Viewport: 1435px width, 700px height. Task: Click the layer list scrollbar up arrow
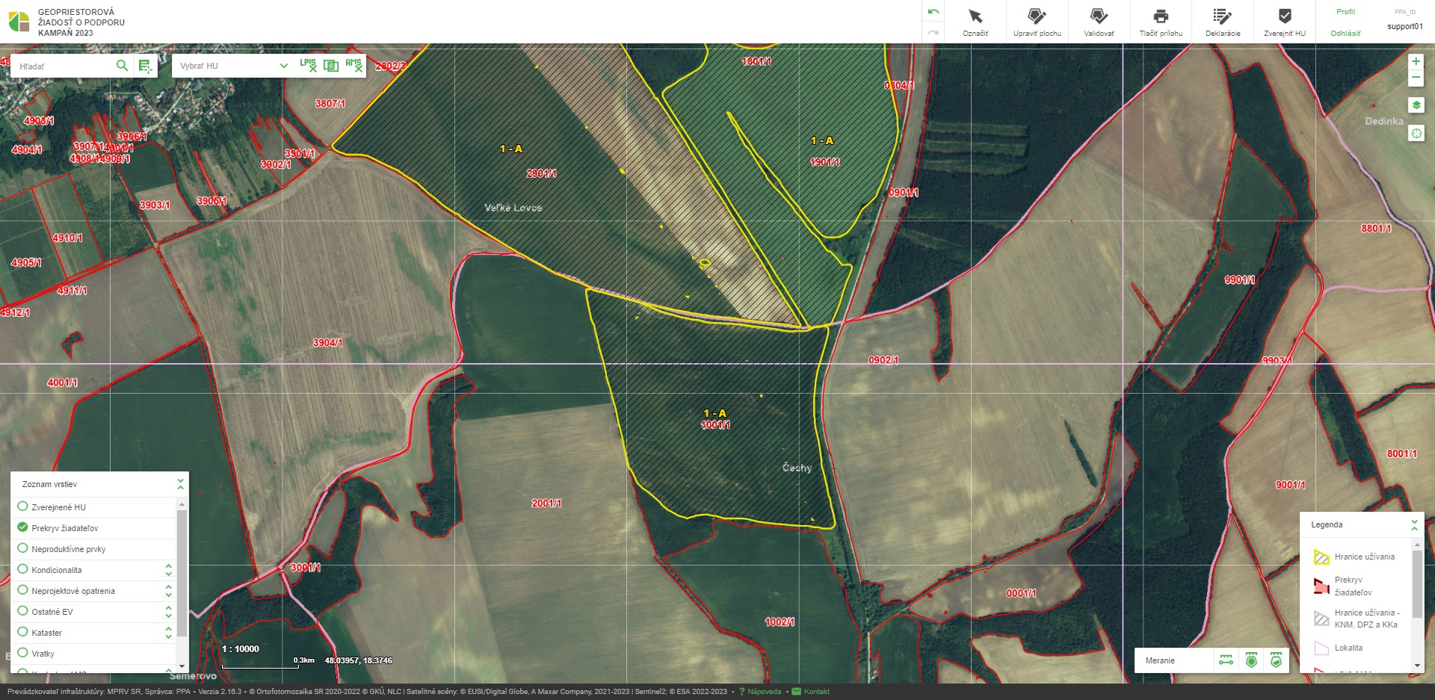pyautogui.click(x=182, y=505)
